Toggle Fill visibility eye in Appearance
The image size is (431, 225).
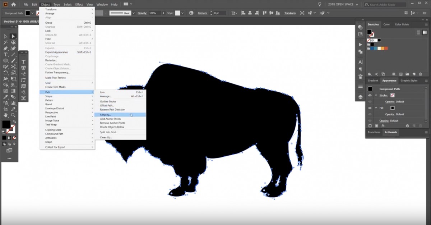pyautogui.click(x=370, y=108)
